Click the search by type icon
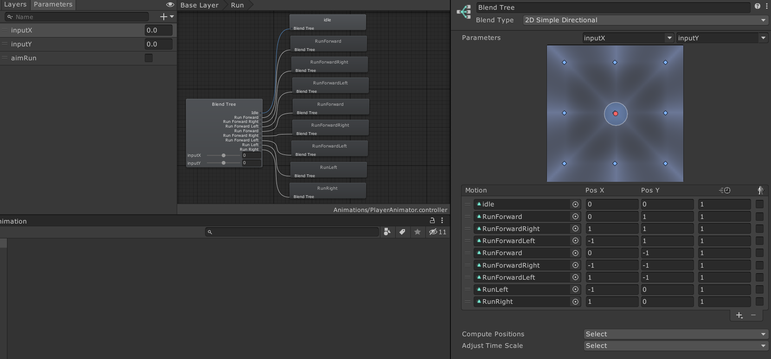 (x=387, y=232)
